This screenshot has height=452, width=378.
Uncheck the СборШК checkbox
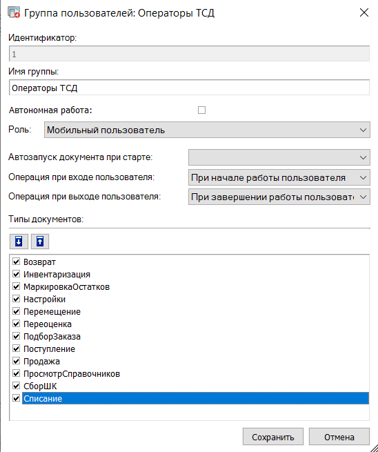16,386
